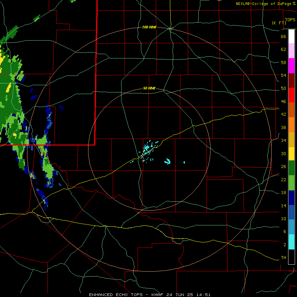The height and width of the screenshot is (297, 297).
Task: Click the 62 value on the legend
Action: click(x=283, y=49)
